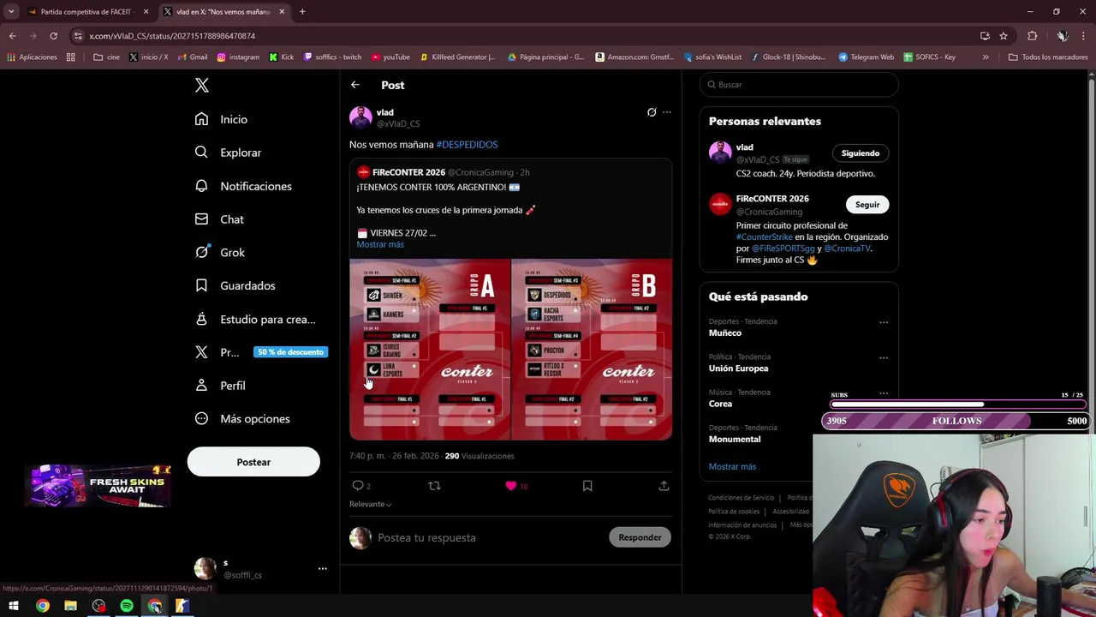
Task: Open Spotify from the taskbar
Action: [127, 606]
